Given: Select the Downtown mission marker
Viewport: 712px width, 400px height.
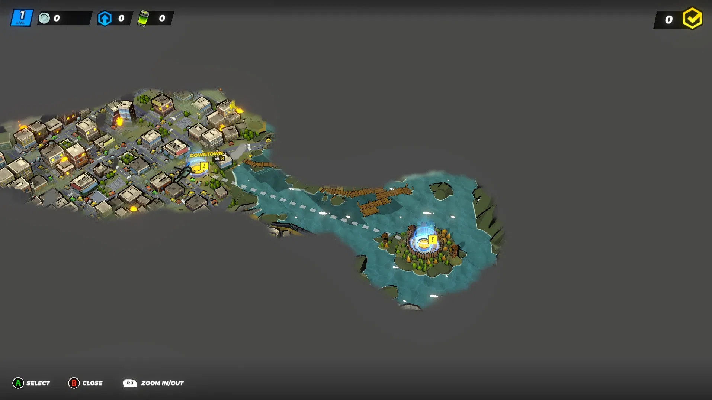Looking at the screenshot, I should [203, 166].
